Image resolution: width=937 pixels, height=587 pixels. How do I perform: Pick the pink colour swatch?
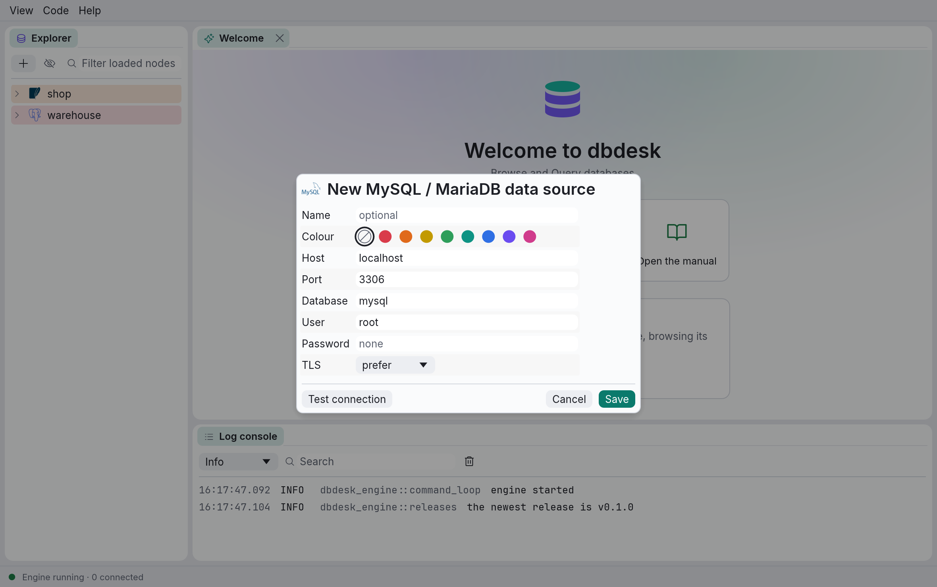[530, 237]
